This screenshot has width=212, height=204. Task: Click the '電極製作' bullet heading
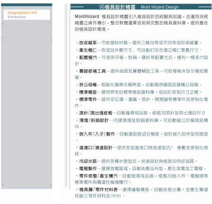(x=88, y=168)
